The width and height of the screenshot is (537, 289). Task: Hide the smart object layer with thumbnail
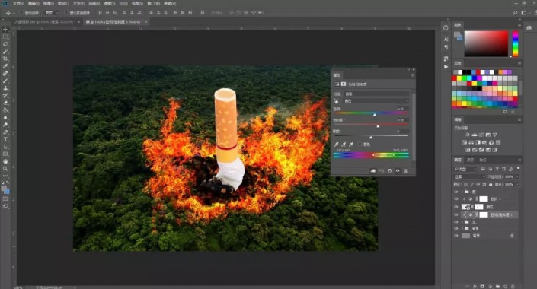(x=455, y=207)
